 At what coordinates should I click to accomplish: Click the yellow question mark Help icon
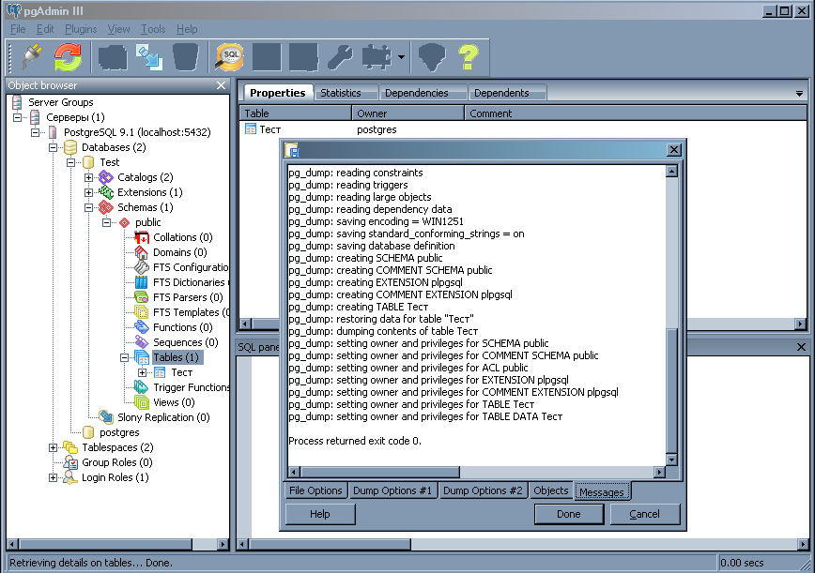tap(468, 57)
